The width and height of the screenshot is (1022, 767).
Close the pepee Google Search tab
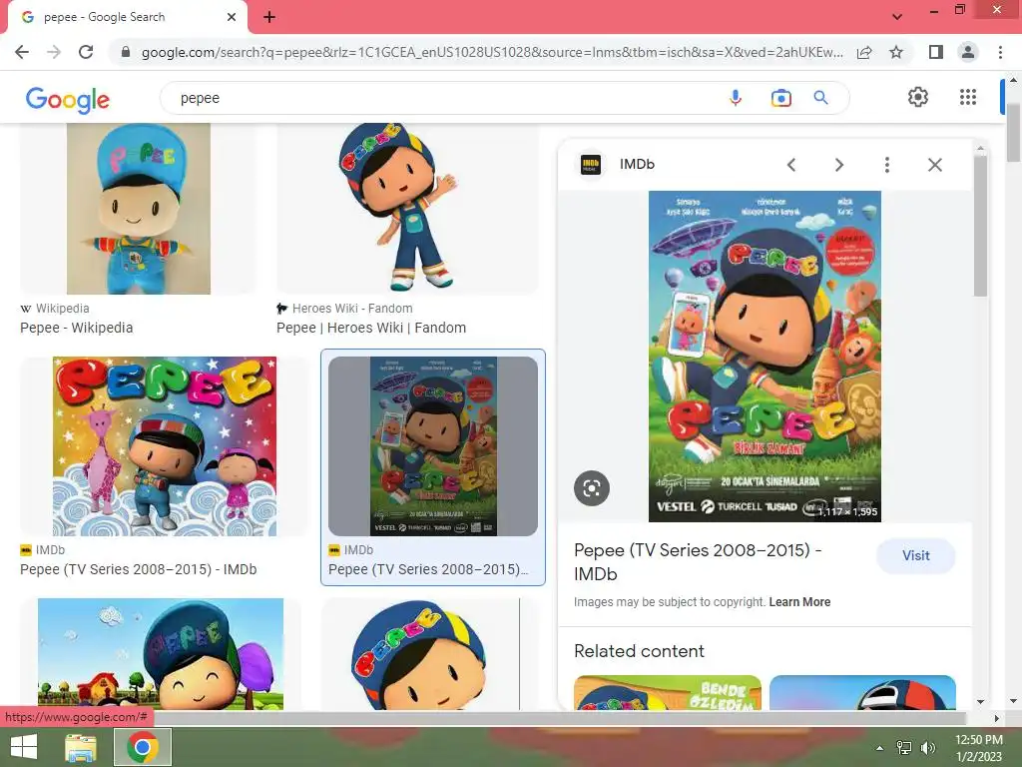[232, 17]
